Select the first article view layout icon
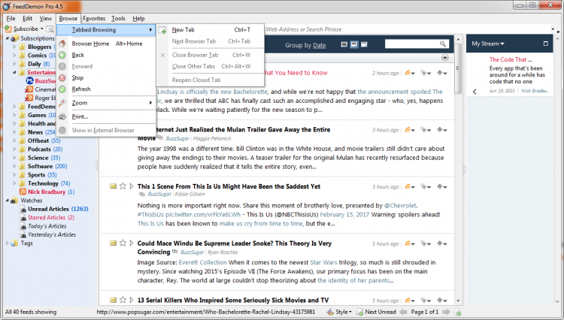This screenshot has height=320, width=564. pyautogui.click(x=344, y=44)
